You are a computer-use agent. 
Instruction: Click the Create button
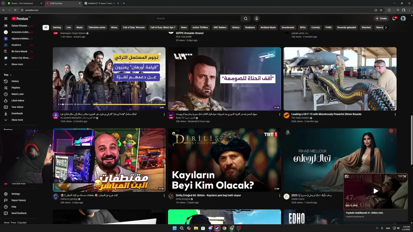(x=381, y=18)
